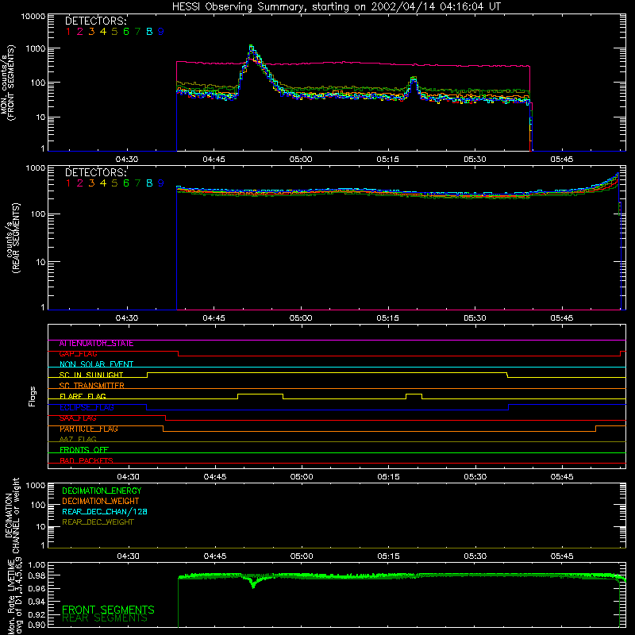Click the BAD_PACKETS flag label

(x=87, y=460)
